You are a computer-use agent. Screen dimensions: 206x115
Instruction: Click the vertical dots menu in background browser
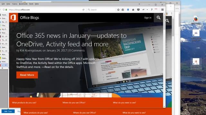click(x=172, y=13)
